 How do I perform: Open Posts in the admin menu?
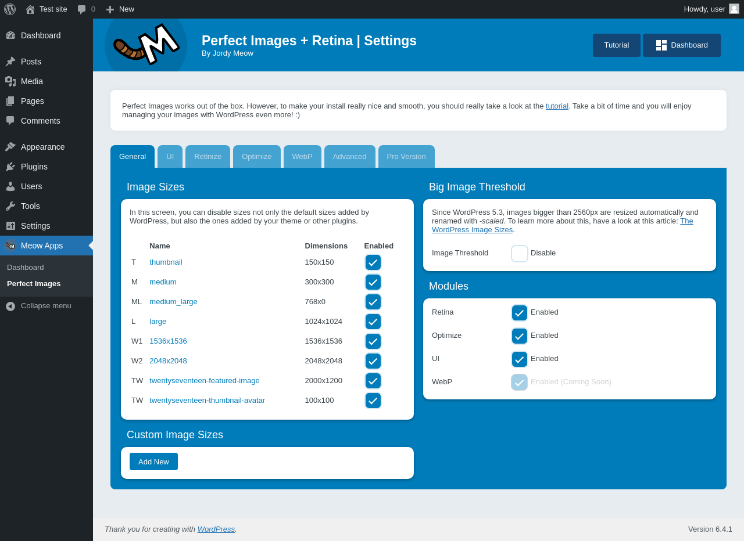(46, 62)
